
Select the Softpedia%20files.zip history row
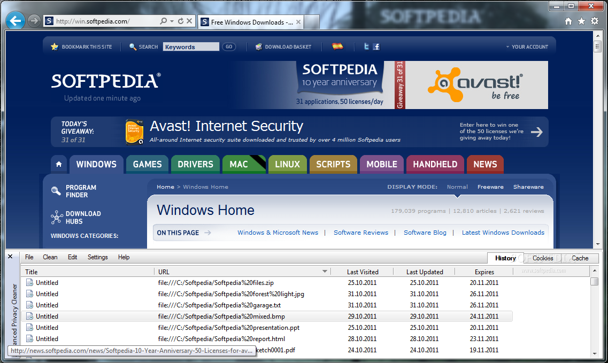(x=267, y=283)
